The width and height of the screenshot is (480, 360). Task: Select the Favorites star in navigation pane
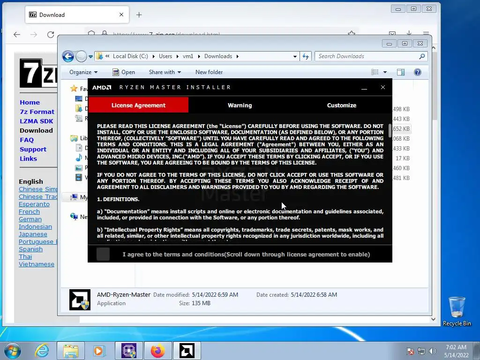[x=74, y=89]
